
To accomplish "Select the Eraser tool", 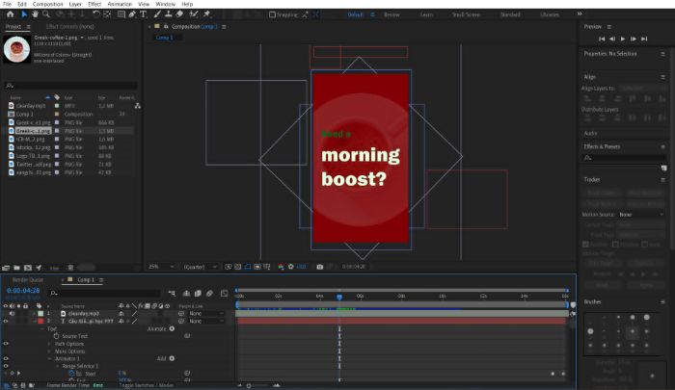I will tap(179, 14).
